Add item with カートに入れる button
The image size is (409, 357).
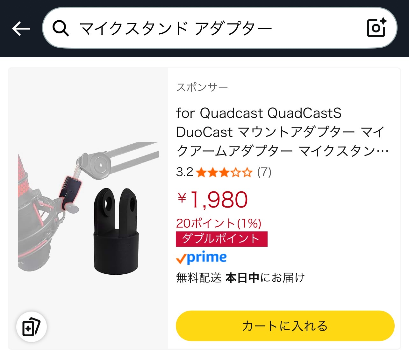click(285, 326)
